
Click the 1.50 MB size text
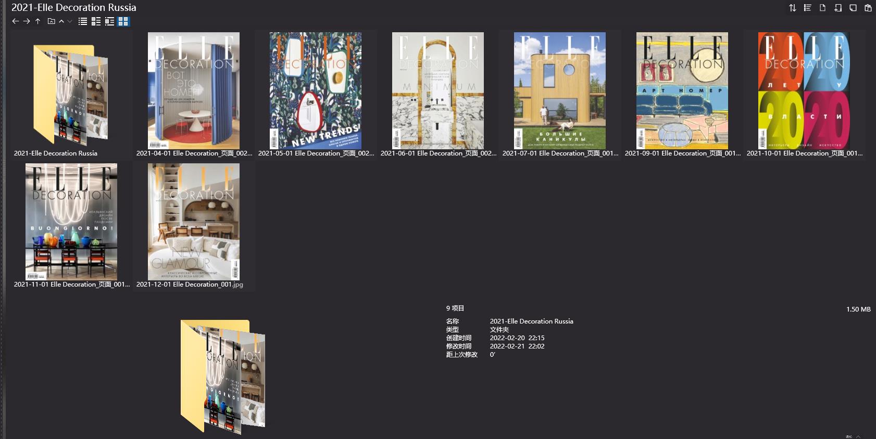pyautogui.click(x=858, y=309)
